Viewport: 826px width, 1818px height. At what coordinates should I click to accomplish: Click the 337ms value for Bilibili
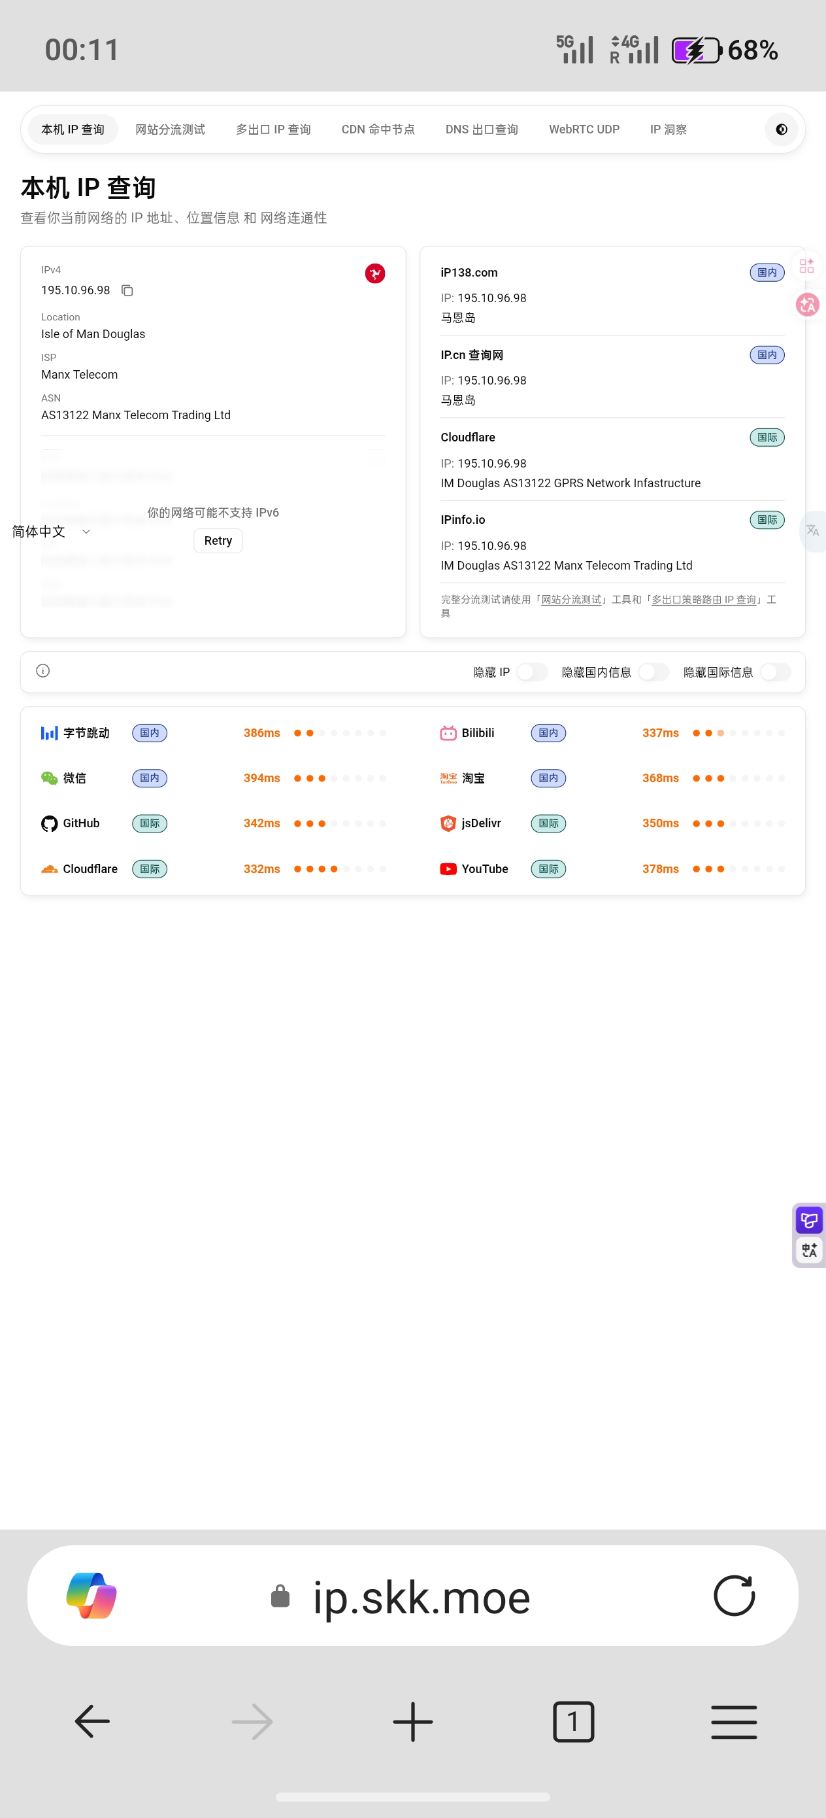(660, 733)
